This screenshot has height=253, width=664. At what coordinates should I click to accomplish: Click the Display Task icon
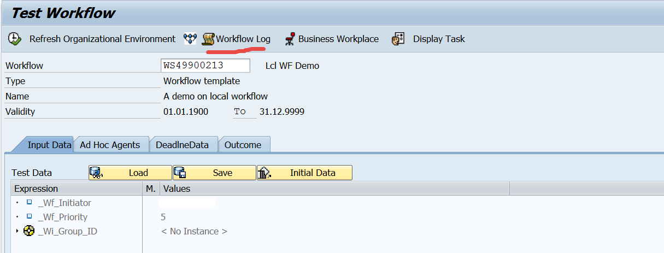click(x=398, y=39)
